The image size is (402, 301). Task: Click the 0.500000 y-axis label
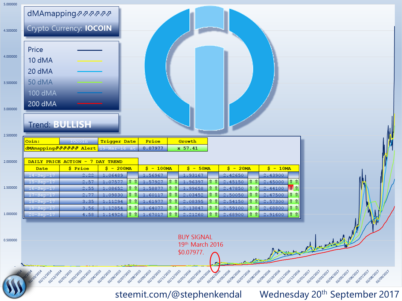10,240
